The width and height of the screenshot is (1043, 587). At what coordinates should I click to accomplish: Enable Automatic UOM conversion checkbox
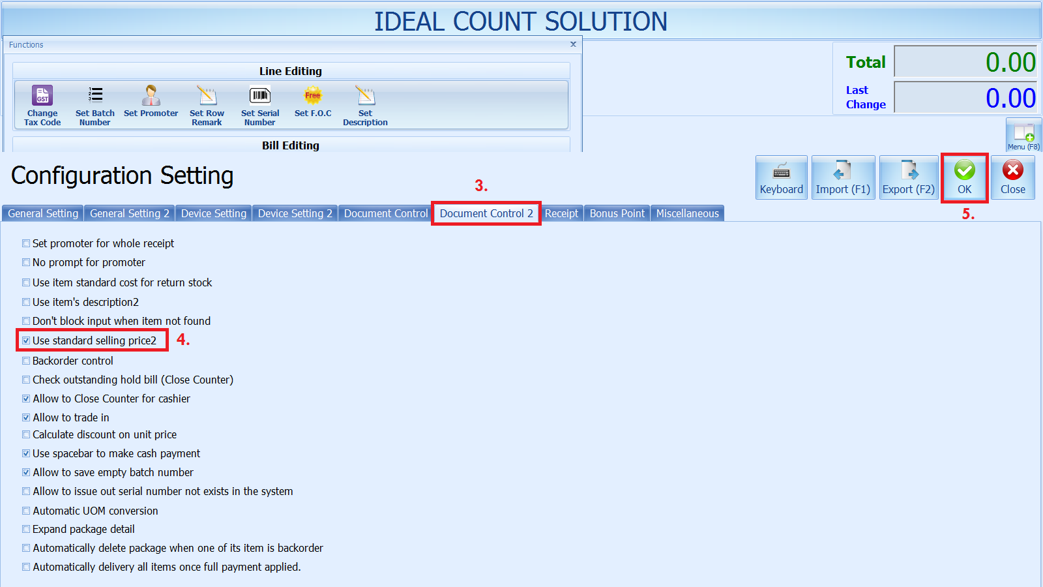(x=26, y=511)
